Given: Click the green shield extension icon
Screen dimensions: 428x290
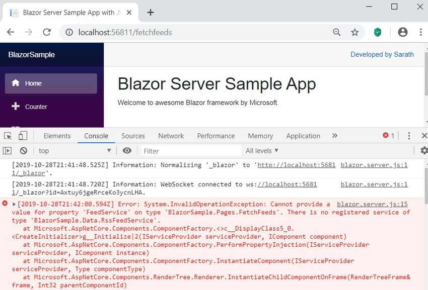Looking at the screenshot, I should pyautogui.click(x=377, y=32).
